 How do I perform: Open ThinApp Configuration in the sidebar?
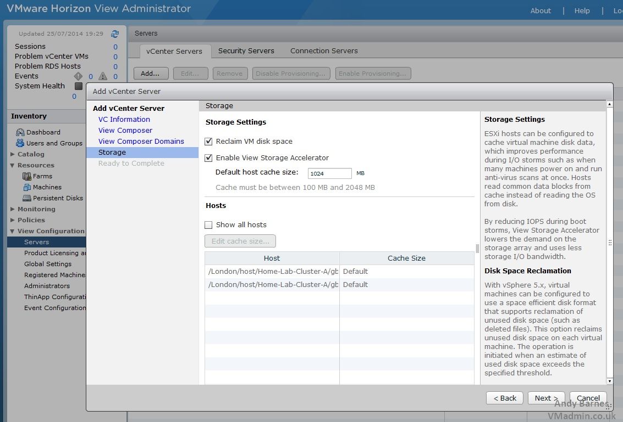tap(55, 297)
